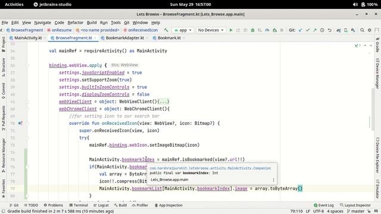Sync Project with Gradle Files icon
Image resolution: width=381 pixels, height=214 pixels.
tap(339, 30)
